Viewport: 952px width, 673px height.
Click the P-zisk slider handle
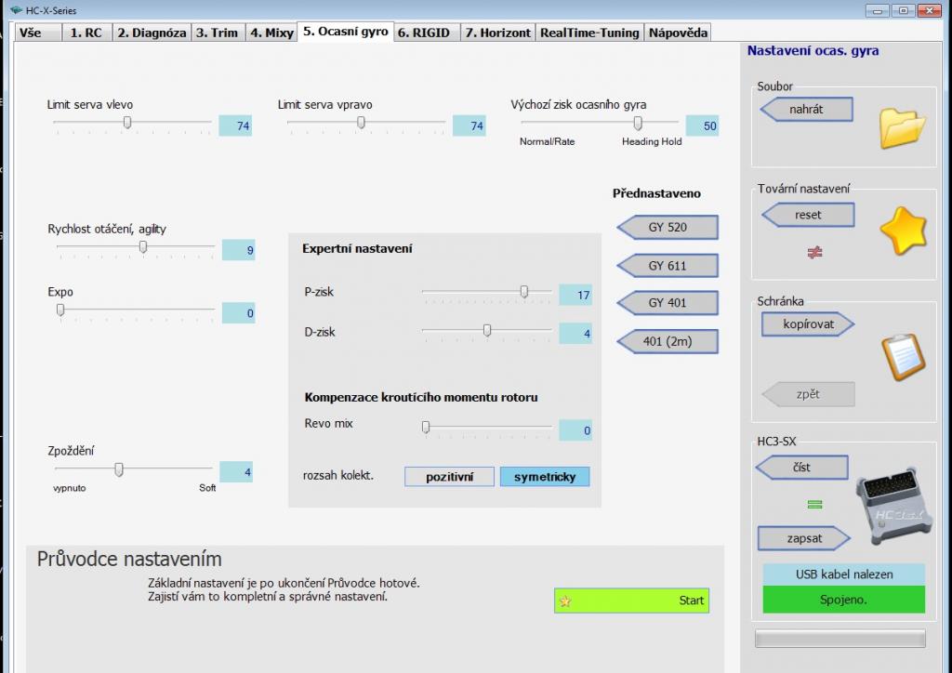(523, 292)
